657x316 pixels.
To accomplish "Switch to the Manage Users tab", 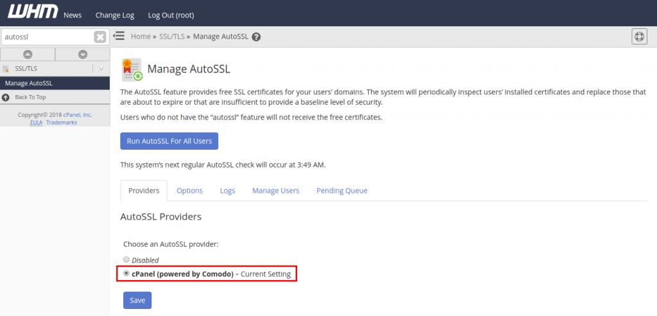I will [x=276, y=191].
